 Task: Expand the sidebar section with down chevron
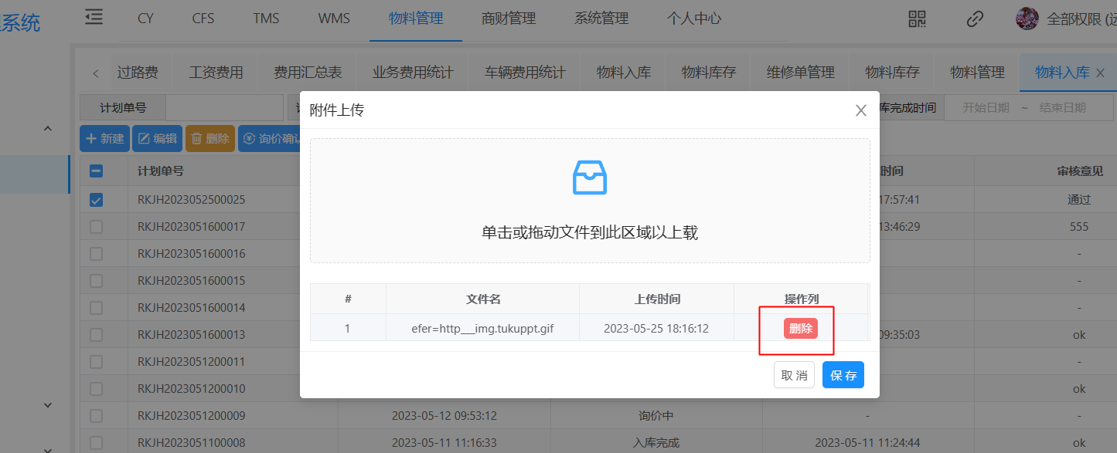tap(47, 404)
